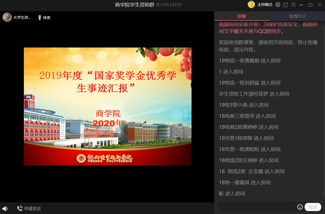
Task: Maximize the classroom window
Action: tap(310, 5)
